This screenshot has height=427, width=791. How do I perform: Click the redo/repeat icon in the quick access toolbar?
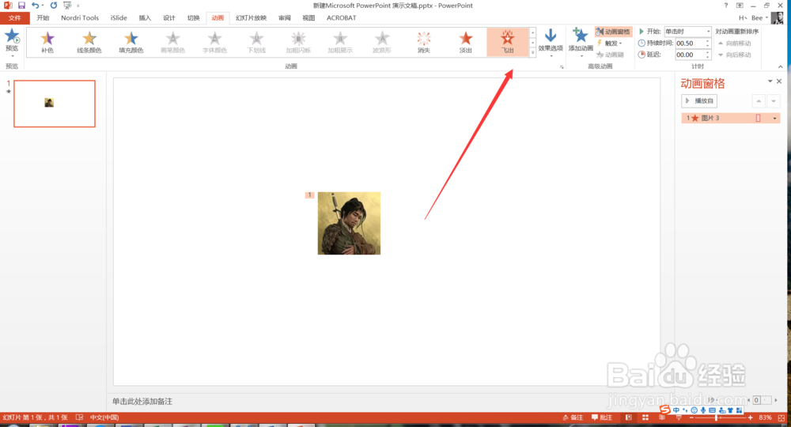click(54, 5)
